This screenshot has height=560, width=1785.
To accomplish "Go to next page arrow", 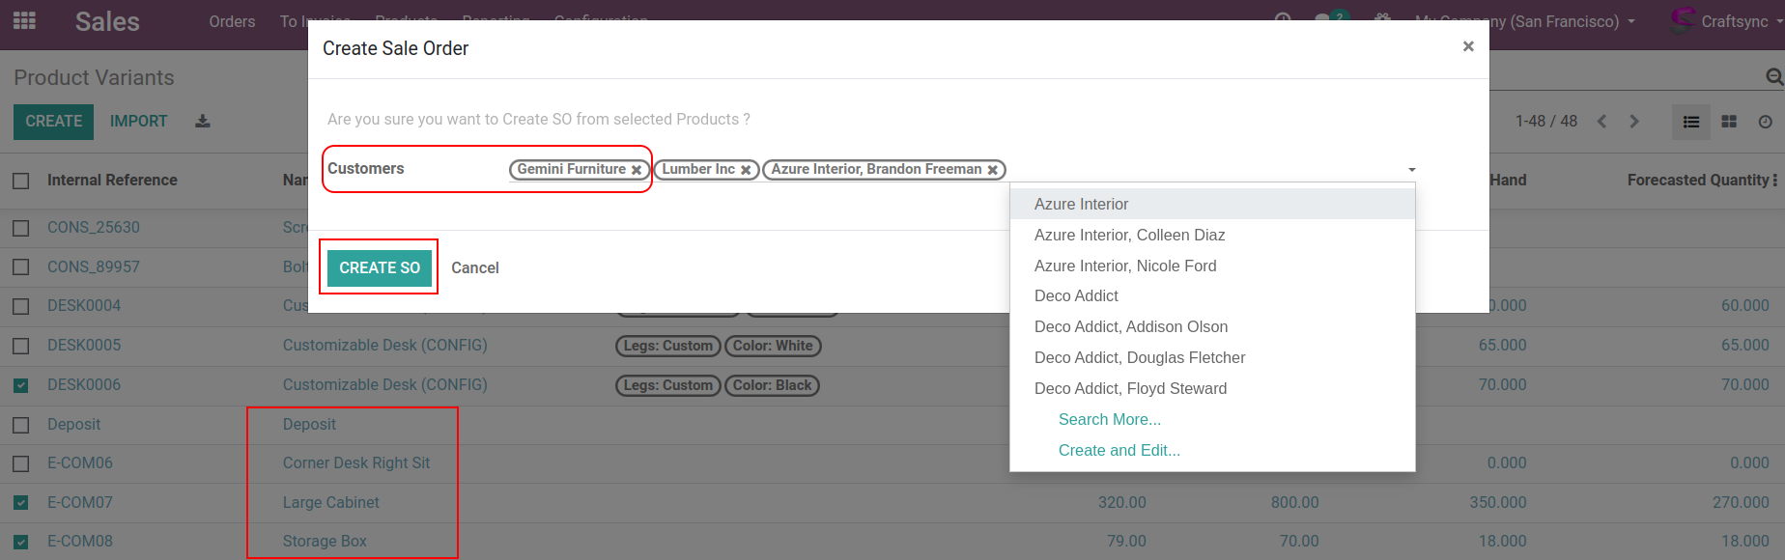I will point(1634,122).
